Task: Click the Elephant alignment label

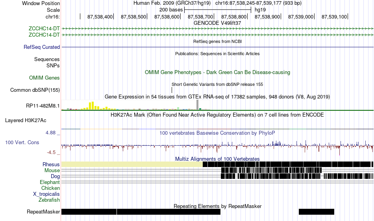Action: [x=50, y=182]
